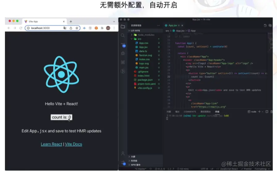Open the Manage gear icon in VS Code

pyautogui.click(x=123, y=163)
